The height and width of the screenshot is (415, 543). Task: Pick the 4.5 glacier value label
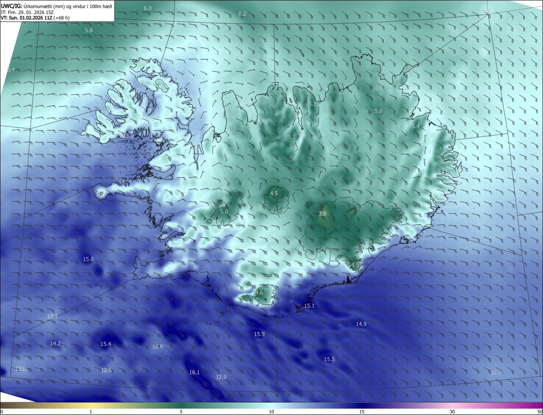point(274,193)
